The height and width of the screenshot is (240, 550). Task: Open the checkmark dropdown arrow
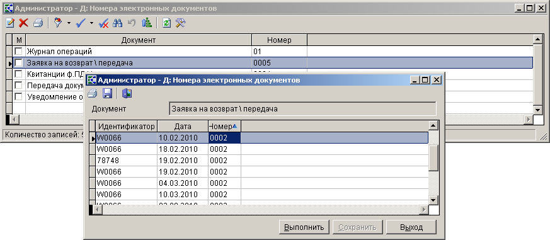91,23
